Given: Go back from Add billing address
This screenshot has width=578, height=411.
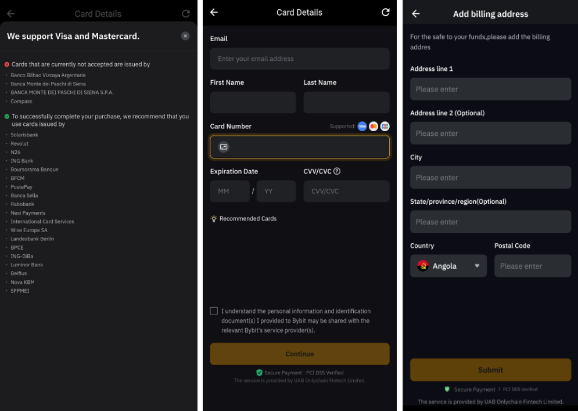Looking at the screenshot, I should click(416, 13).
